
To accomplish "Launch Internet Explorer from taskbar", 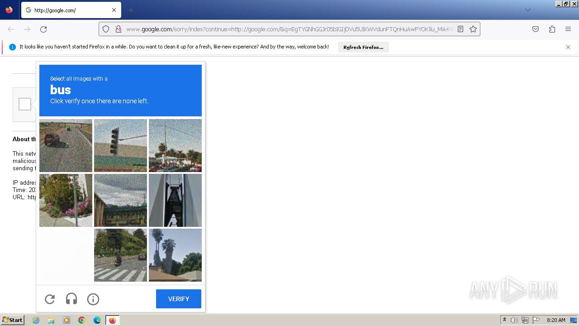I will (x=36, y=320).
